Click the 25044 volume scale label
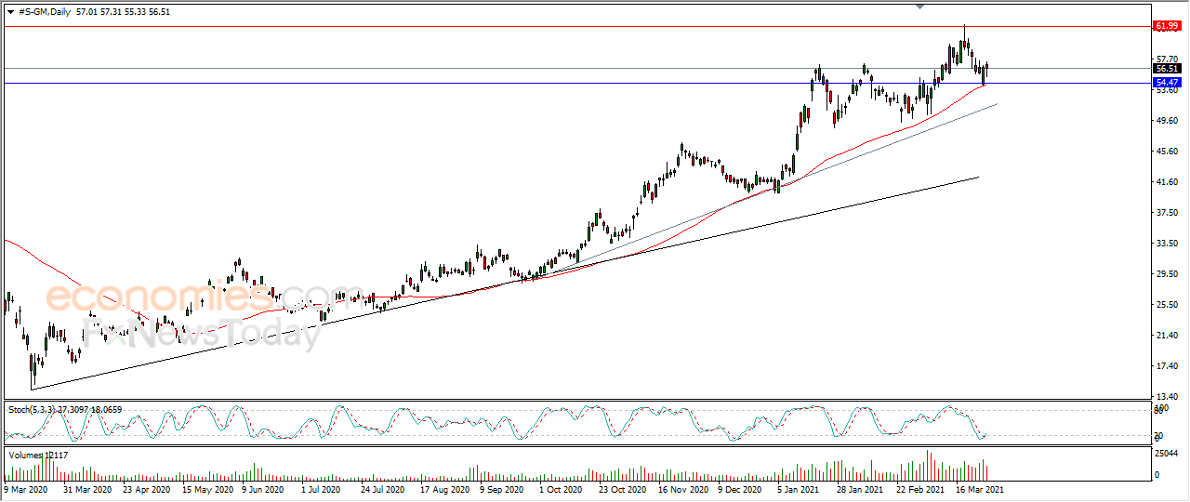 click(x=1167, y=454)
